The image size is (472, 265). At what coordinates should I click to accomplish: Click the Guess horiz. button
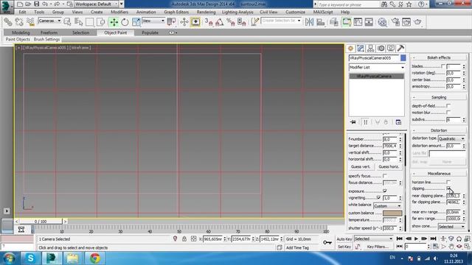(389, 166)
